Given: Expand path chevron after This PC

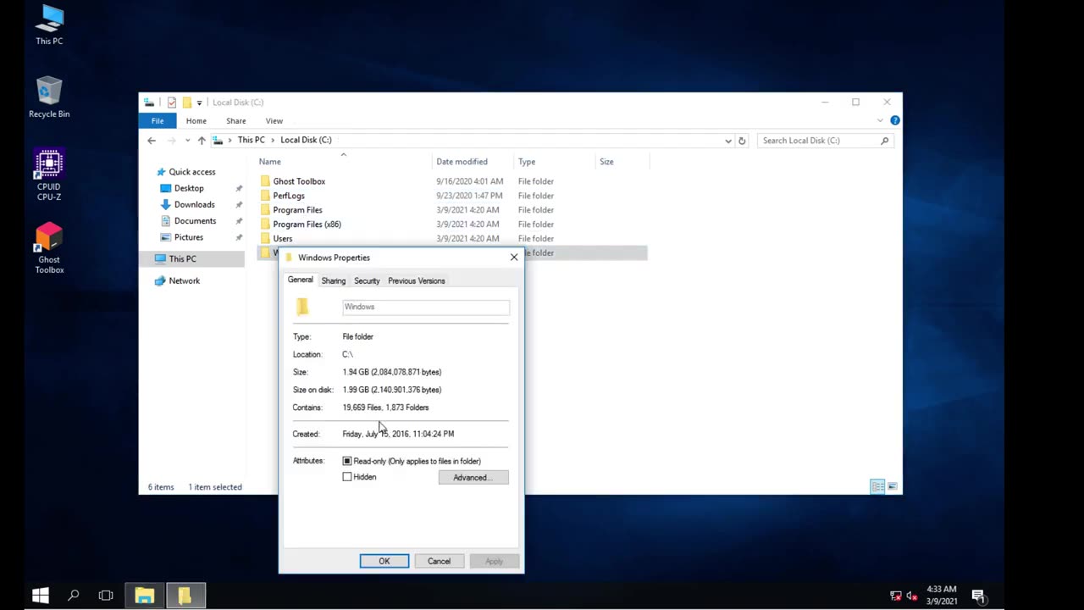Looking at the screenshot, I should point(273,140).
